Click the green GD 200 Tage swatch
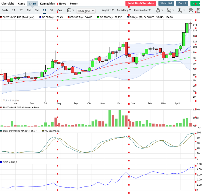This screenshot has height=194, width=202. coord(98,17)
